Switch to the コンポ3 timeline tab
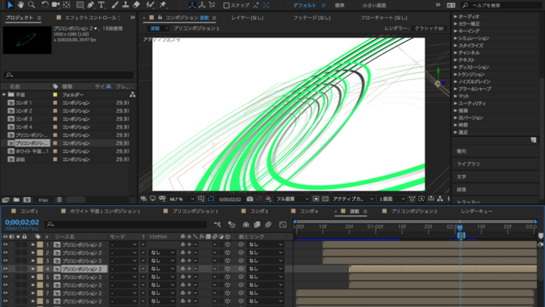The image size is (545, 307). click(260, 211)
